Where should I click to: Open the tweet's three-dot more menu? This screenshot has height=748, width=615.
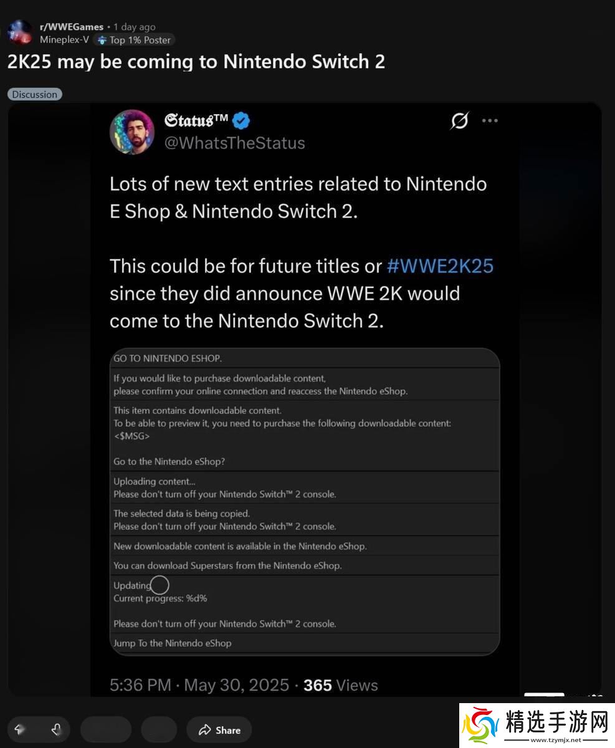[490, 121]
